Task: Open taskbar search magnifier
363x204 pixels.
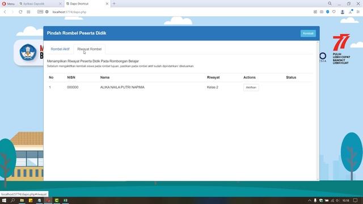Action: pos(12,200)
